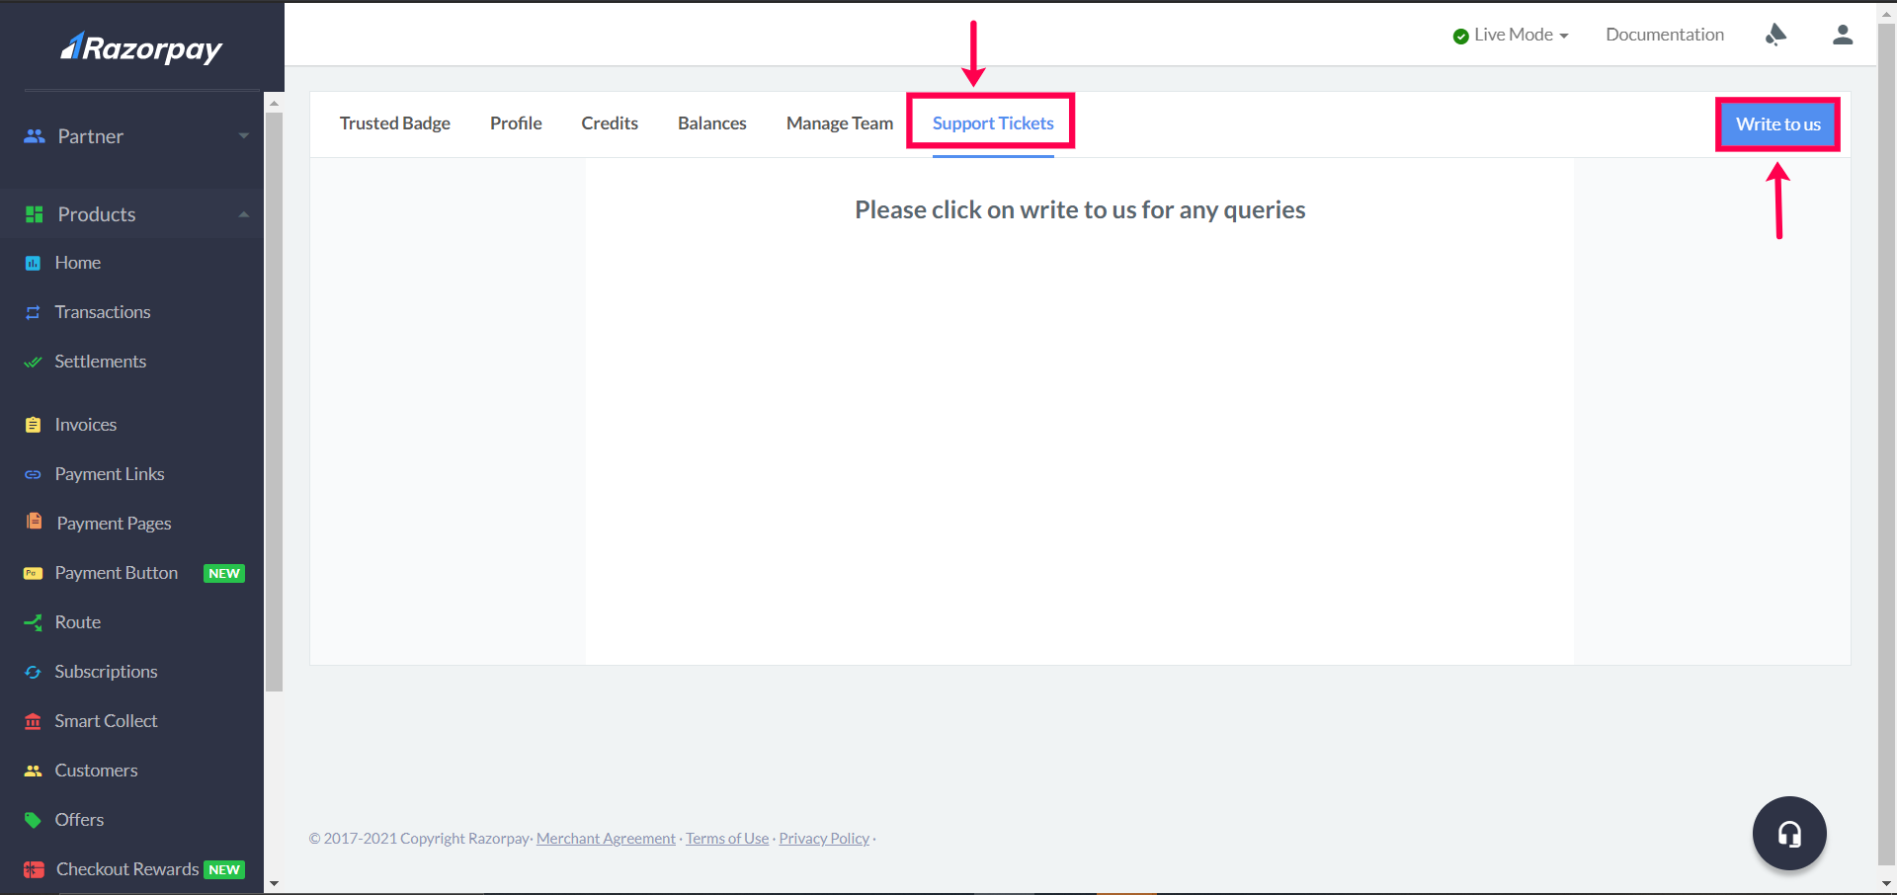
Task: Go to Home in the sidebar
Action: click(x=78, y=263)
